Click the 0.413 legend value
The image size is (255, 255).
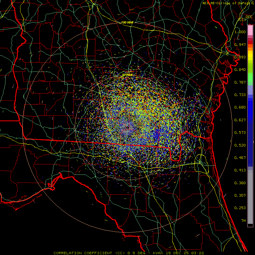(240, 170)
